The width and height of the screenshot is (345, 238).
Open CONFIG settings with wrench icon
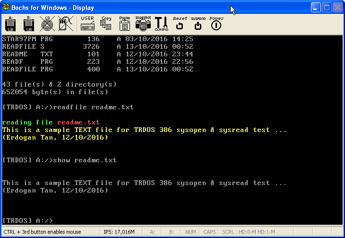pyautogui.click(x=161, y=24)
